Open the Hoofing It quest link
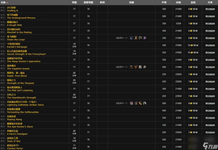This screenshot has height=150, width=218. [13, 11]
